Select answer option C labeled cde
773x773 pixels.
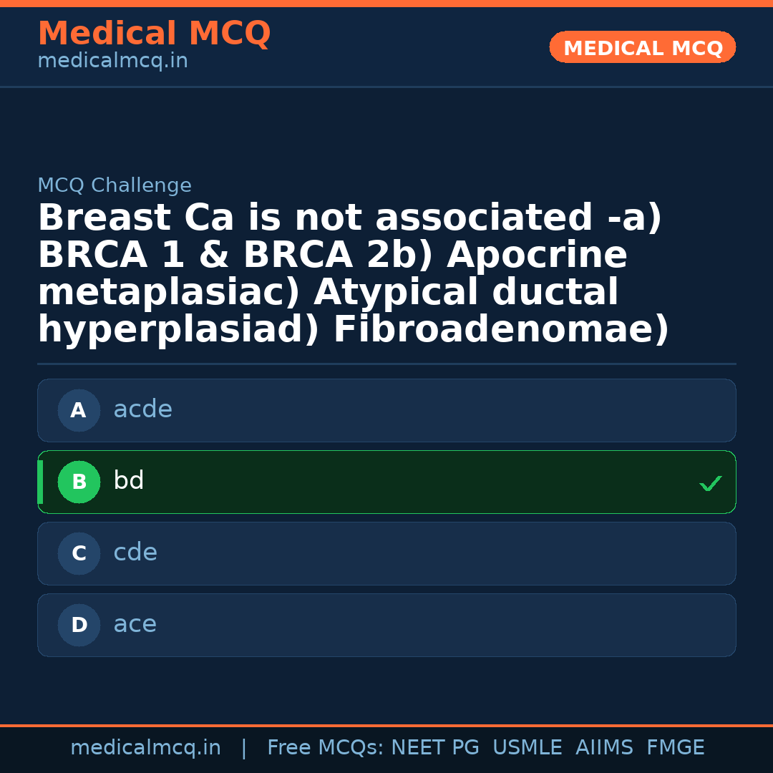(x=386, y=553)
